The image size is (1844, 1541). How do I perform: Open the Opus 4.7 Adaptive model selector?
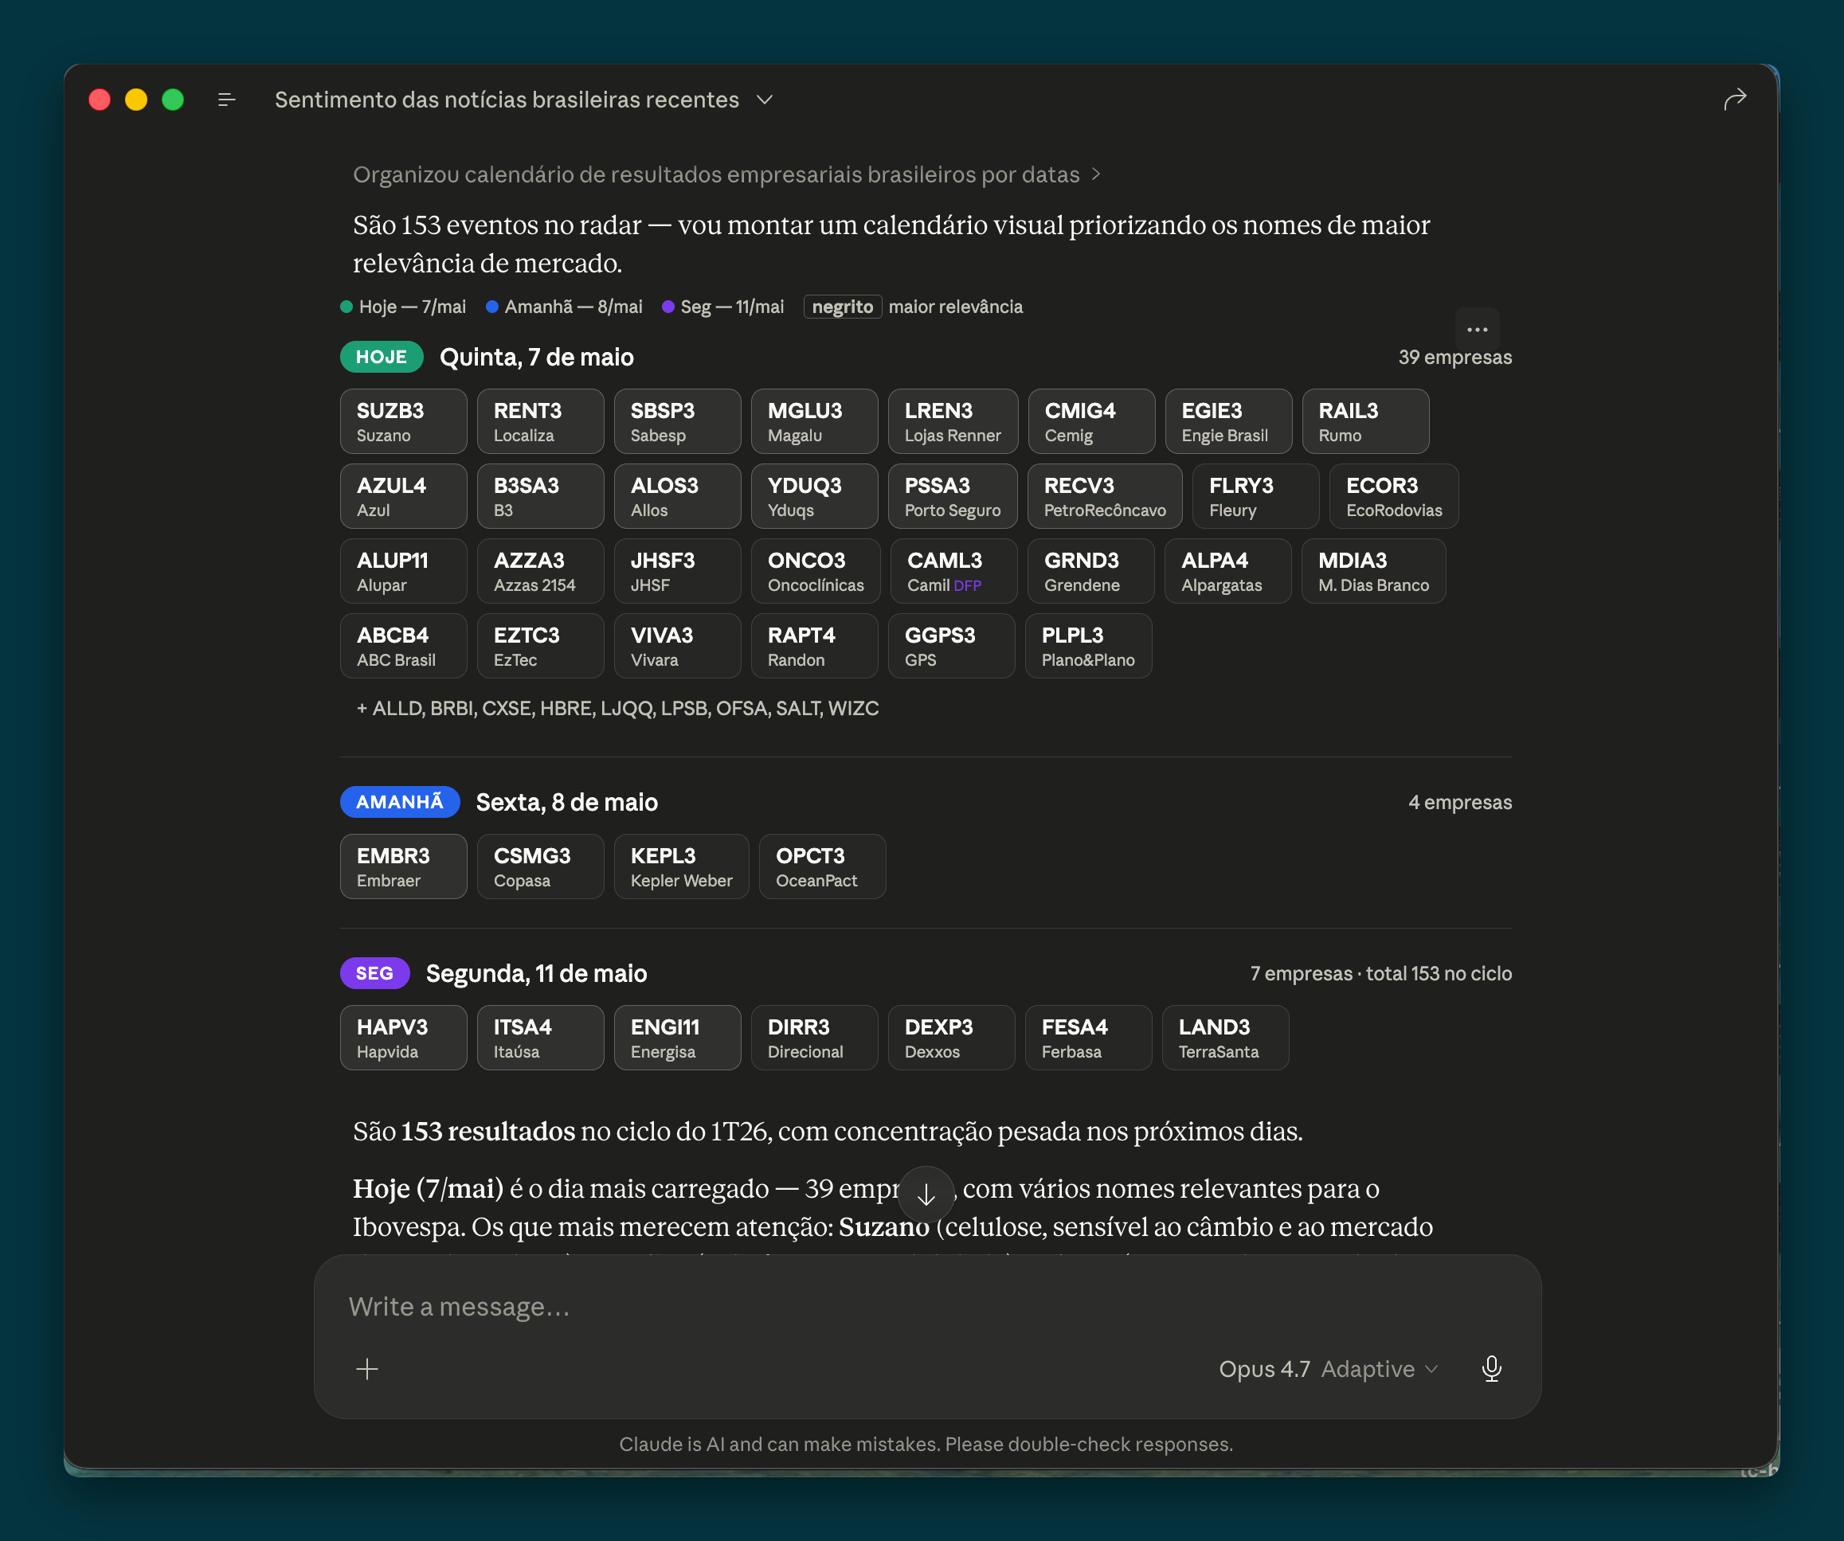[x=1328, y=1368]
